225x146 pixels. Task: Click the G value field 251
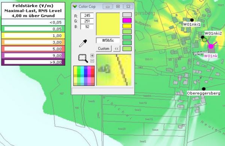(x=87, y=21)
